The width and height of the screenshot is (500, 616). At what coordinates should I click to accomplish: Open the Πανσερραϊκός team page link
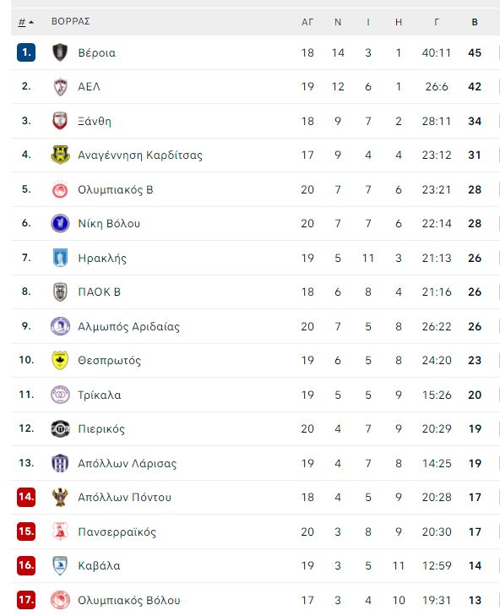117,532
